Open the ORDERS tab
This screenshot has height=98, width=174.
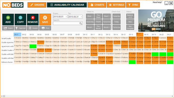(37, 5)
